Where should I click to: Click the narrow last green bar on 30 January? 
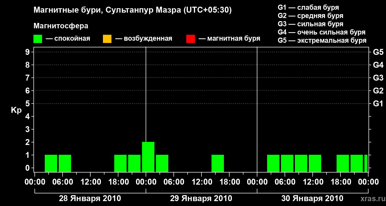click(366, 163)
